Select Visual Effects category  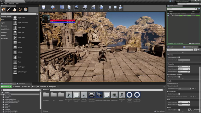(x=5, y=29)
